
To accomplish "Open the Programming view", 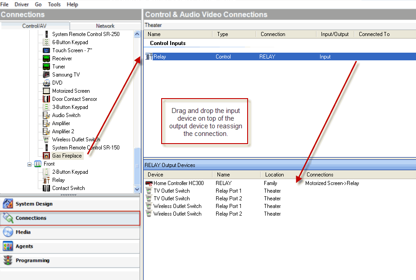I will pos(70,260).
